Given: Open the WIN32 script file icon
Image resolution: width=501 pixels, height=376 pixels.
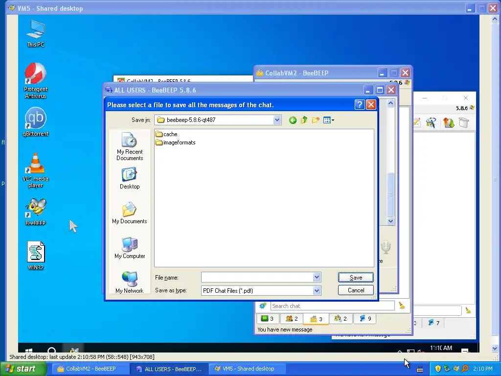Looking at the screenshot, I should tap(35, 256).
